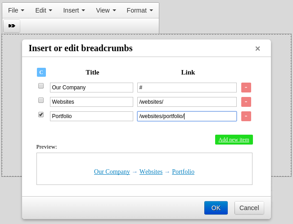Viewport: 293px width, 224px height.
Task: Open the View menu
Action: pyautogui.click(x=106, y=10)
